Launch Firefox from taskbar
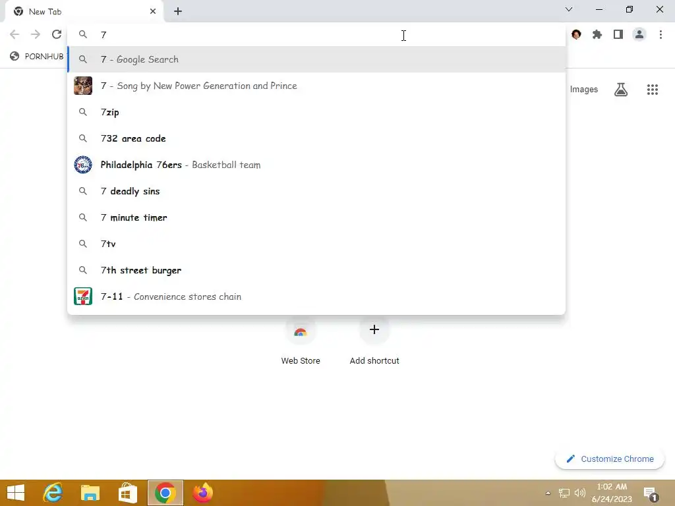675x506 pixels. tap(203, 493)
